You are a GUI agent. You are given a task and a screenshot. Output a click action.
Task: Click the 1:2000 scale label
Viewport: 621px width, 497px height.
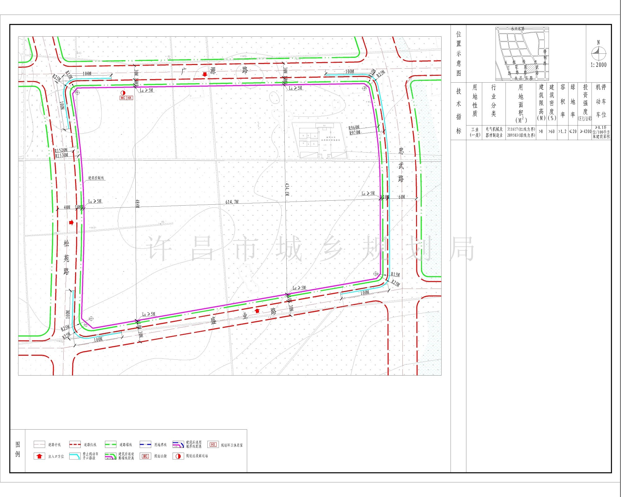pos(598,65)
